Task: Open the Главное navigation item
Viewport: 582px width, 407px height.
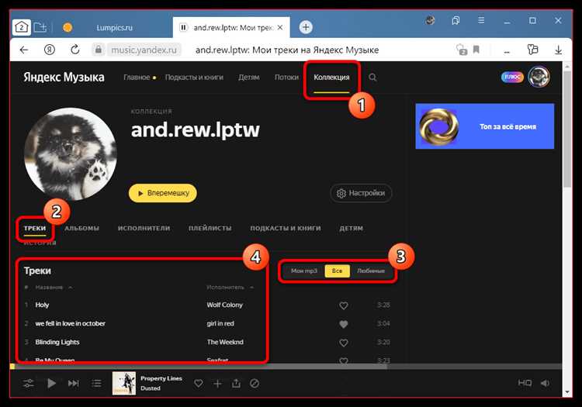Action: [137, 77]
